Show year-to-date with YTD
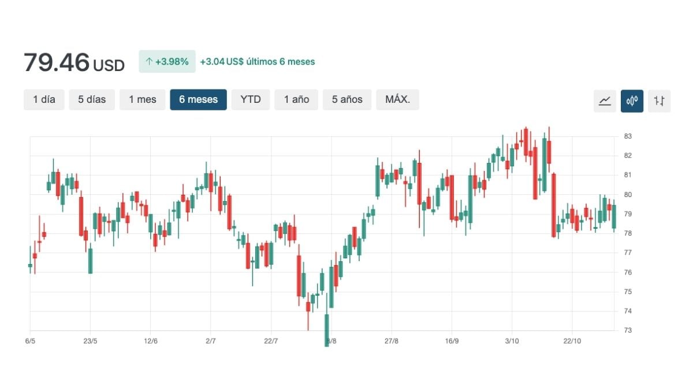 tap(251, 99)
